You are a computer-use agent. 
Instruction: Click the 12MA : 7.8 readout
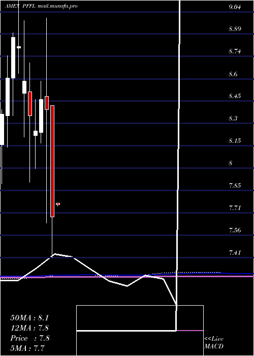pos(29,328)
